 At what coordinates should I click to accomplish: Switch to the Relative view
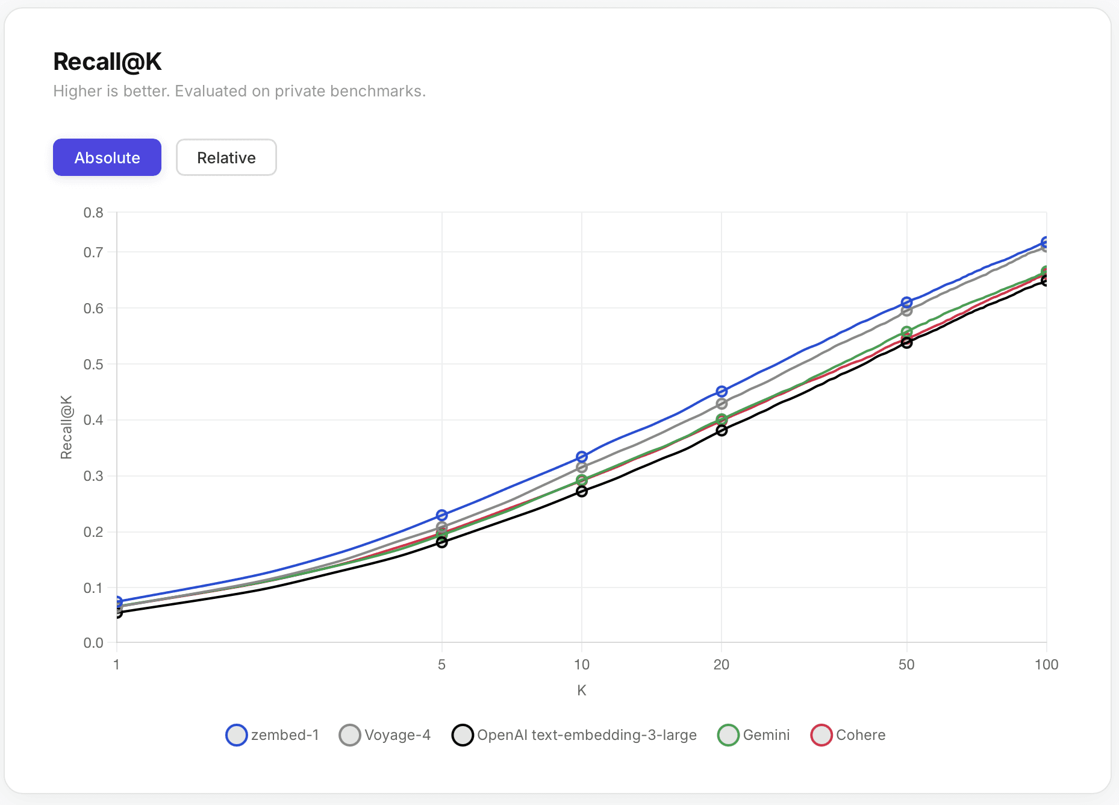coord(226,157)
